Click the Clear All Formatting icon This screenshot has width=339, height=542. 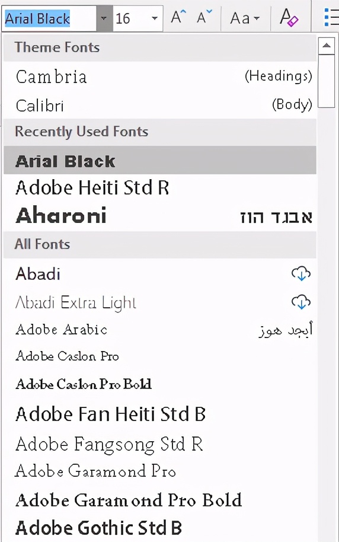[x=289, y=18]
